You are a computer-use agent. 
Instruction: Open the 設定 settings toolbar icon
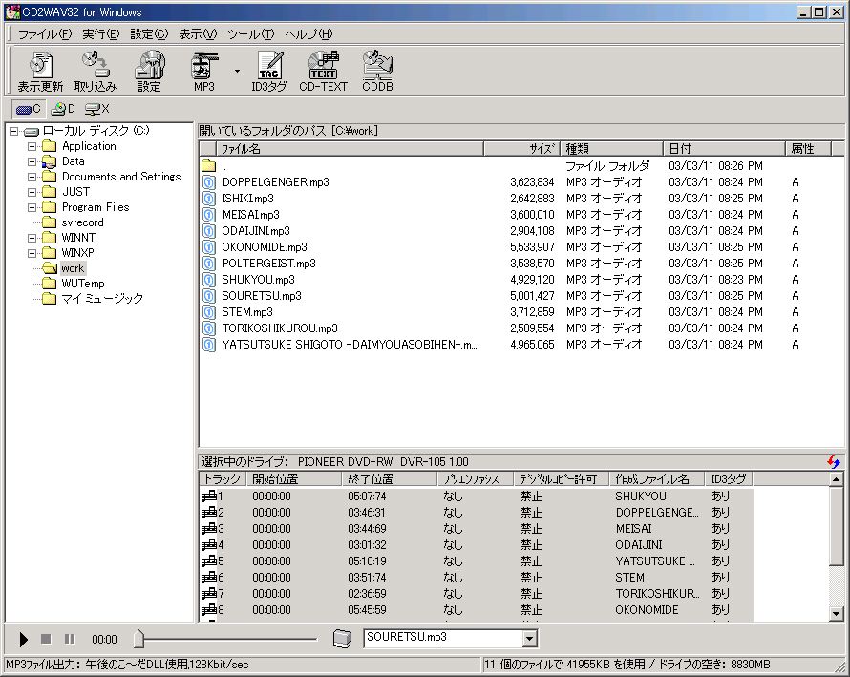point(150,71)
